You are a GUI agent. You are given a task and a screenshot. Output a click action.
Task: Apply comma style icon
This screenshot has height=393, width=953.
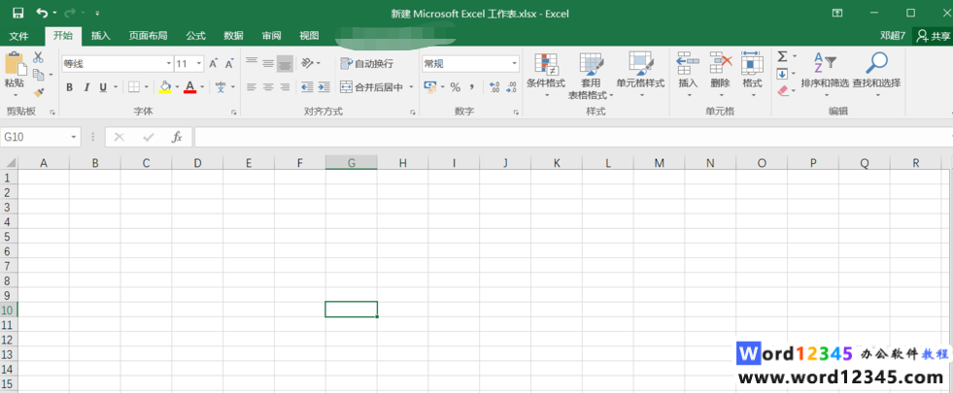coord(471,87)
